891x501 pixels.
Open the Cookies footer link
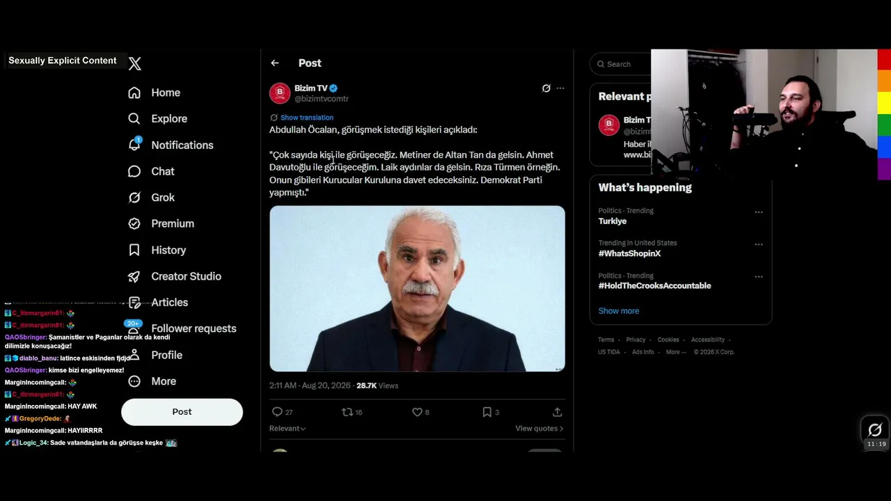tap(668, 340)
